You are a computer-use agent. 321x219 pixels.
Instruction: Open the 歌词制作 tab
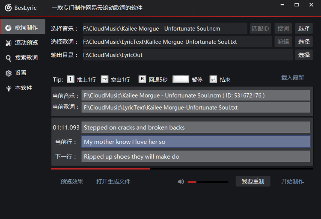point(23,27)
